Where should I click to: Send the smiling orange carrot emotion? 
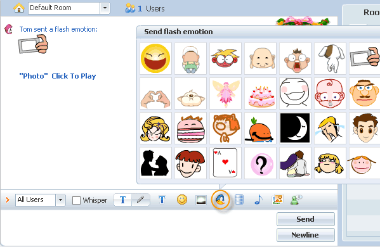pyautogui.click(x=260, y=128)
